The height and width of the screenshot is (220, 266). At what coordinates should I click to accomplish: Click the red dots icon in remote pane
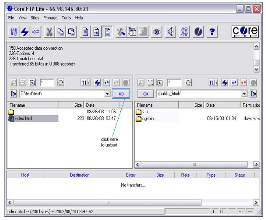tap(244, 83)
